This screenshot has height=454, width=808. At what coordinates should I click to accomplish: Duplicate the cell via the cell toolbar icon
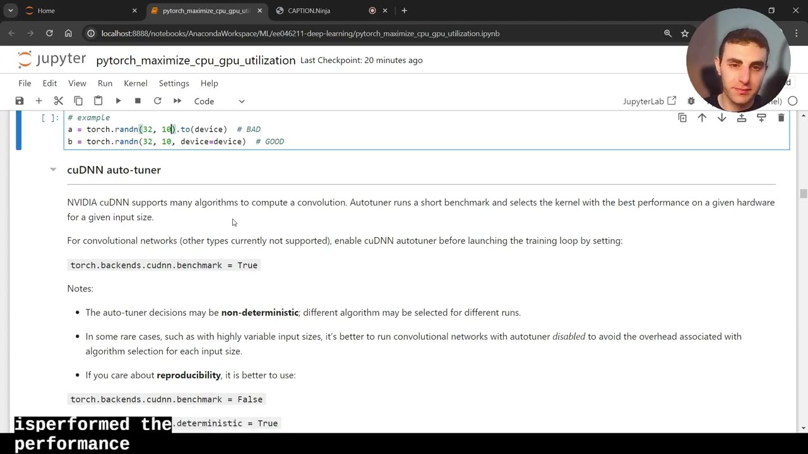pyautogui.click(x=682, y=118)
